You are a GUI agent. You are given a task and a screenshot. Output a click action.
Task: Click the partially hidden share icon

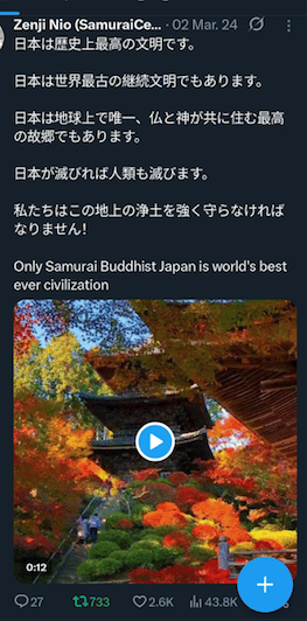pyautogui.click(x=286, y=602)
